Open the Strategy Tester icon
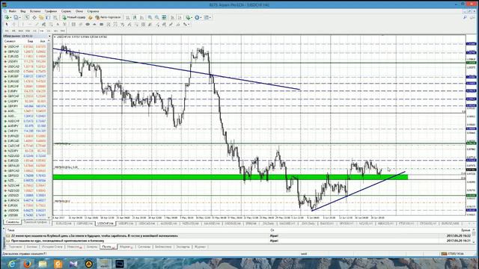This screenshot has height=269, width=479. tap(55, 17)
